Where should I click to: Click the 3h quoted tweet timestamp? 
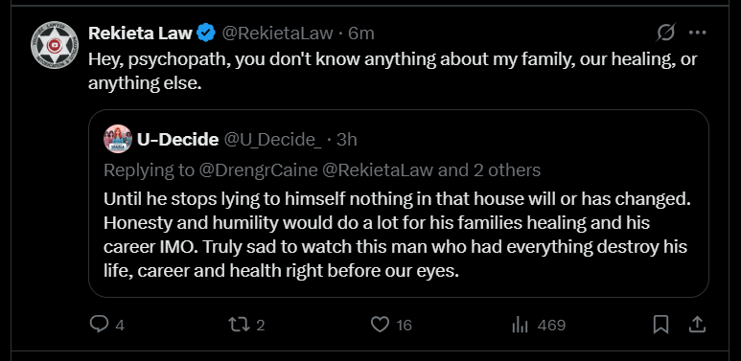coord(346,139)
